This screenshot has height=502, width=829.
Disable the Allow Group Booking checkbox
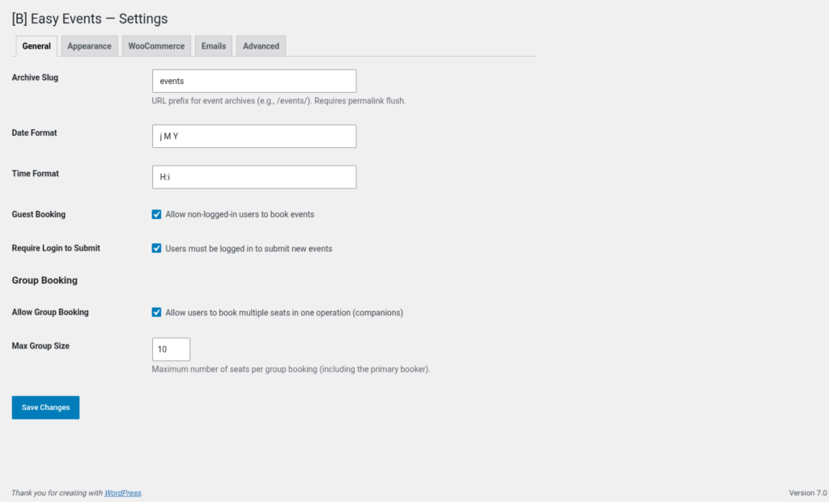click(156, 312)
